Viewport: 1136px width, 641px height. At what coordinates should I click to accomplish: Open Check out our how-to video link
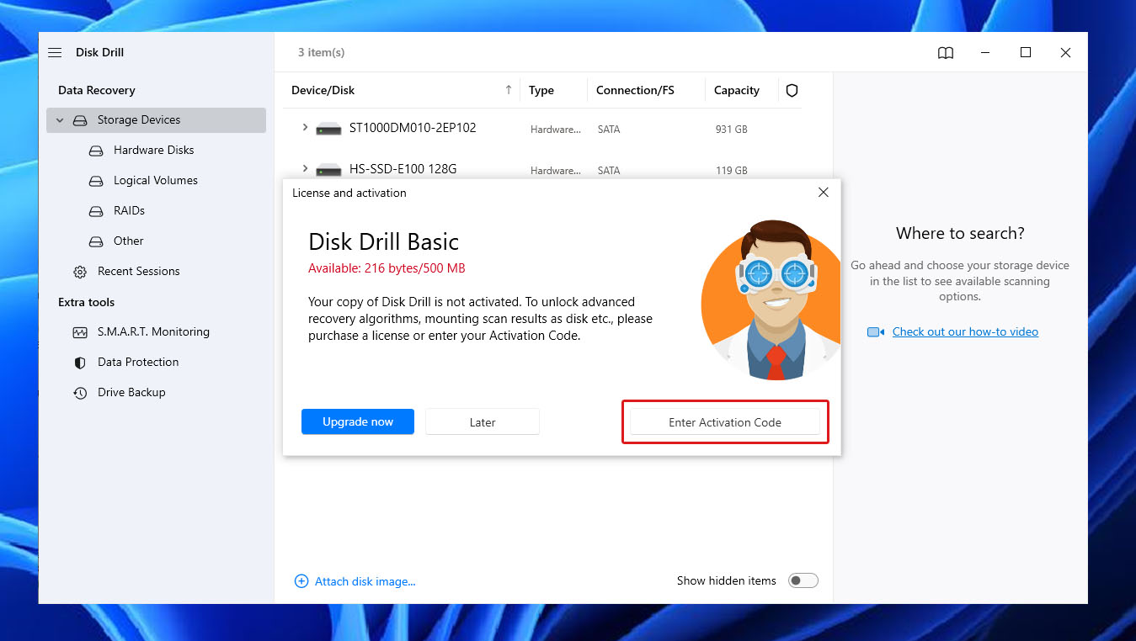click(965, 331)
